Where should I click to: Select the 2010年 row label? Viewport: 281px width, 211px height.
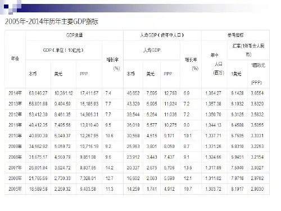15,136
